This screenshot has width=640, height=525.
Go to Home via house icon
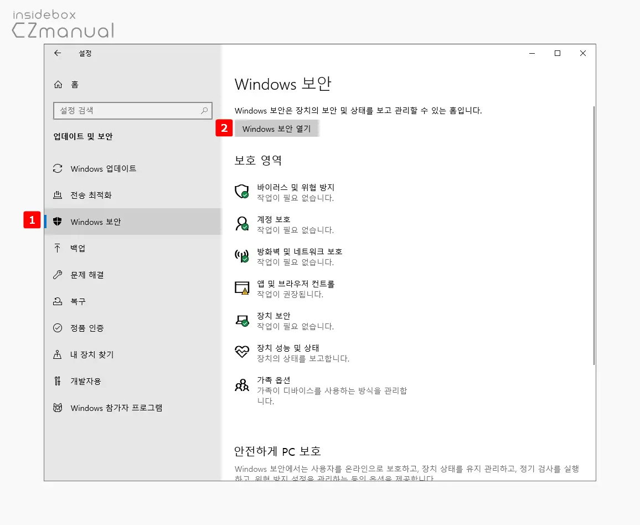tap(58, 85)
